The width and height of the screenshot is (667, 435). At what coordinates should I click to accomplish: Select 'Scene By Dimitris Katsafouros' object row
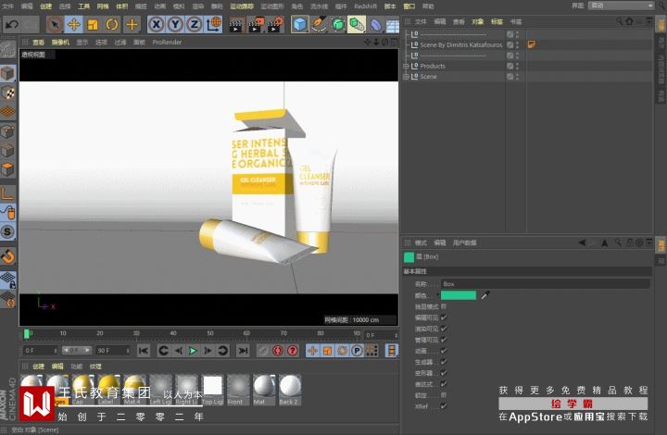click(461, 44)
